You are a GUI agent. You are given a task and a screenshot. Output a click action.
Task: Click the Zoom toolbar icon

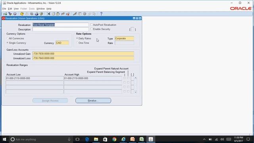(x=79, y=14)
